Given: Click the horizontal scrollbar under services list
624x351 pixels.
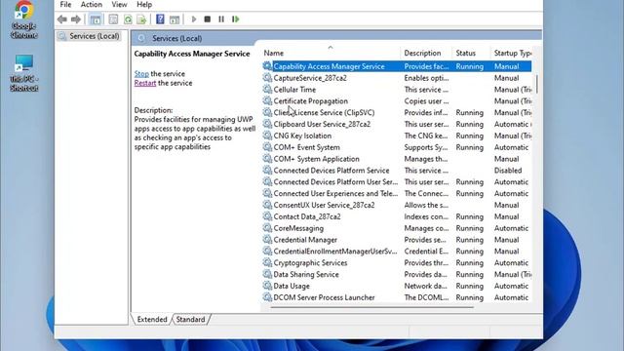Looking at the screenshot, I should 372,307.
